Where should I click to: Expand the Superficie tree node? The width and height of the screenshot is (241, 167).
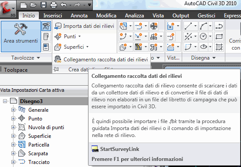13,136
